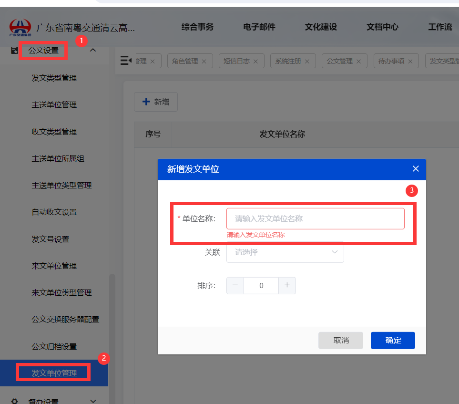Click the 督办设置 gear icon

14,401
